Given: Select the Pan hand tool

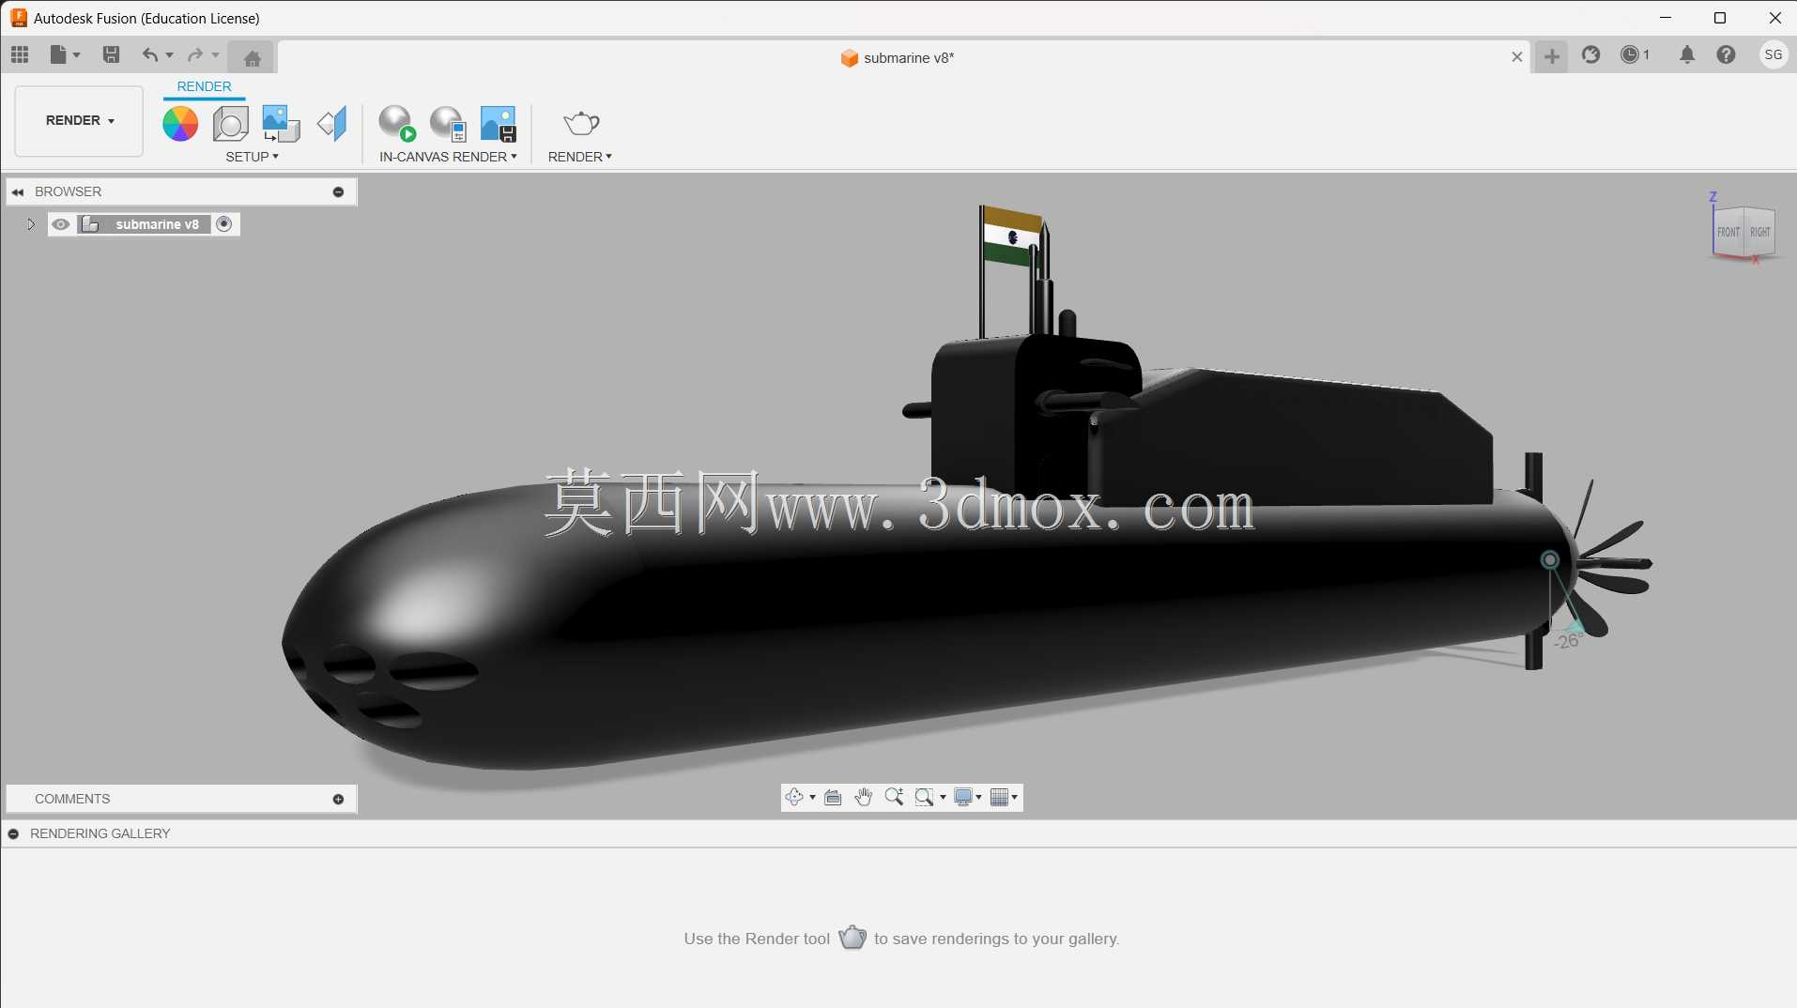Looking at the screenshot, I should pos(864,797).
